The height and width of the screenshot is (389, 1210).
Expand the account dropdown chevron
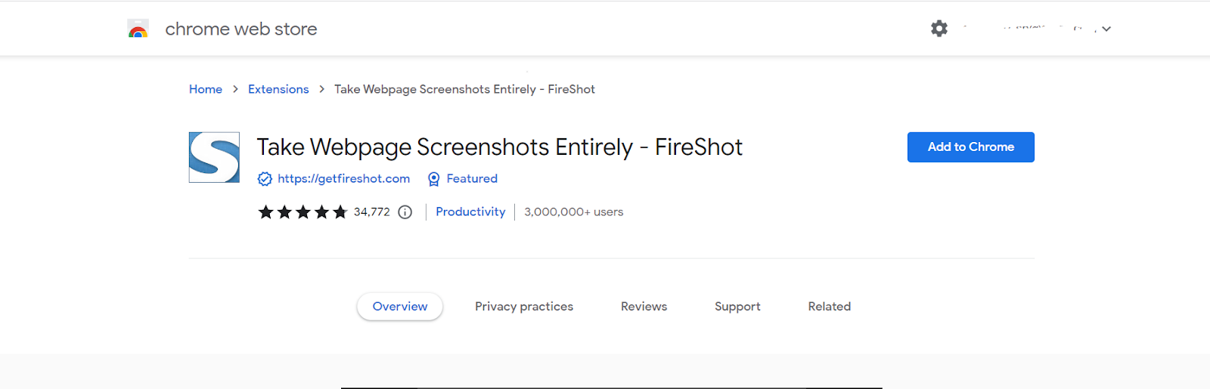(1106, 29)
